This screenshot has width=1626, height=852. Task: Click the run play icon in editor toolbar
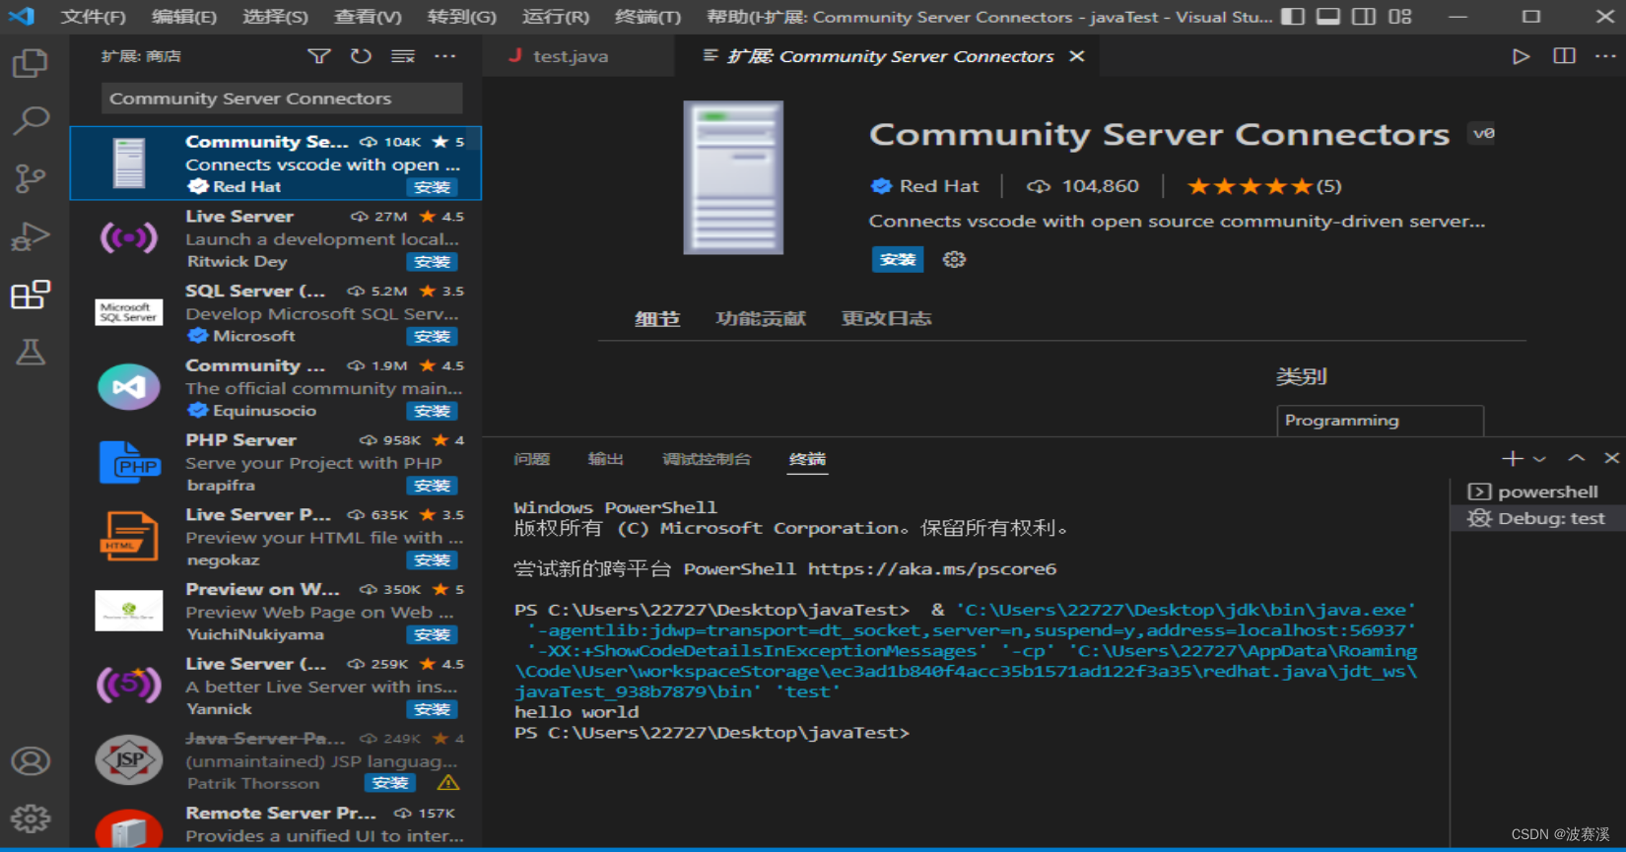[1522, 56]
